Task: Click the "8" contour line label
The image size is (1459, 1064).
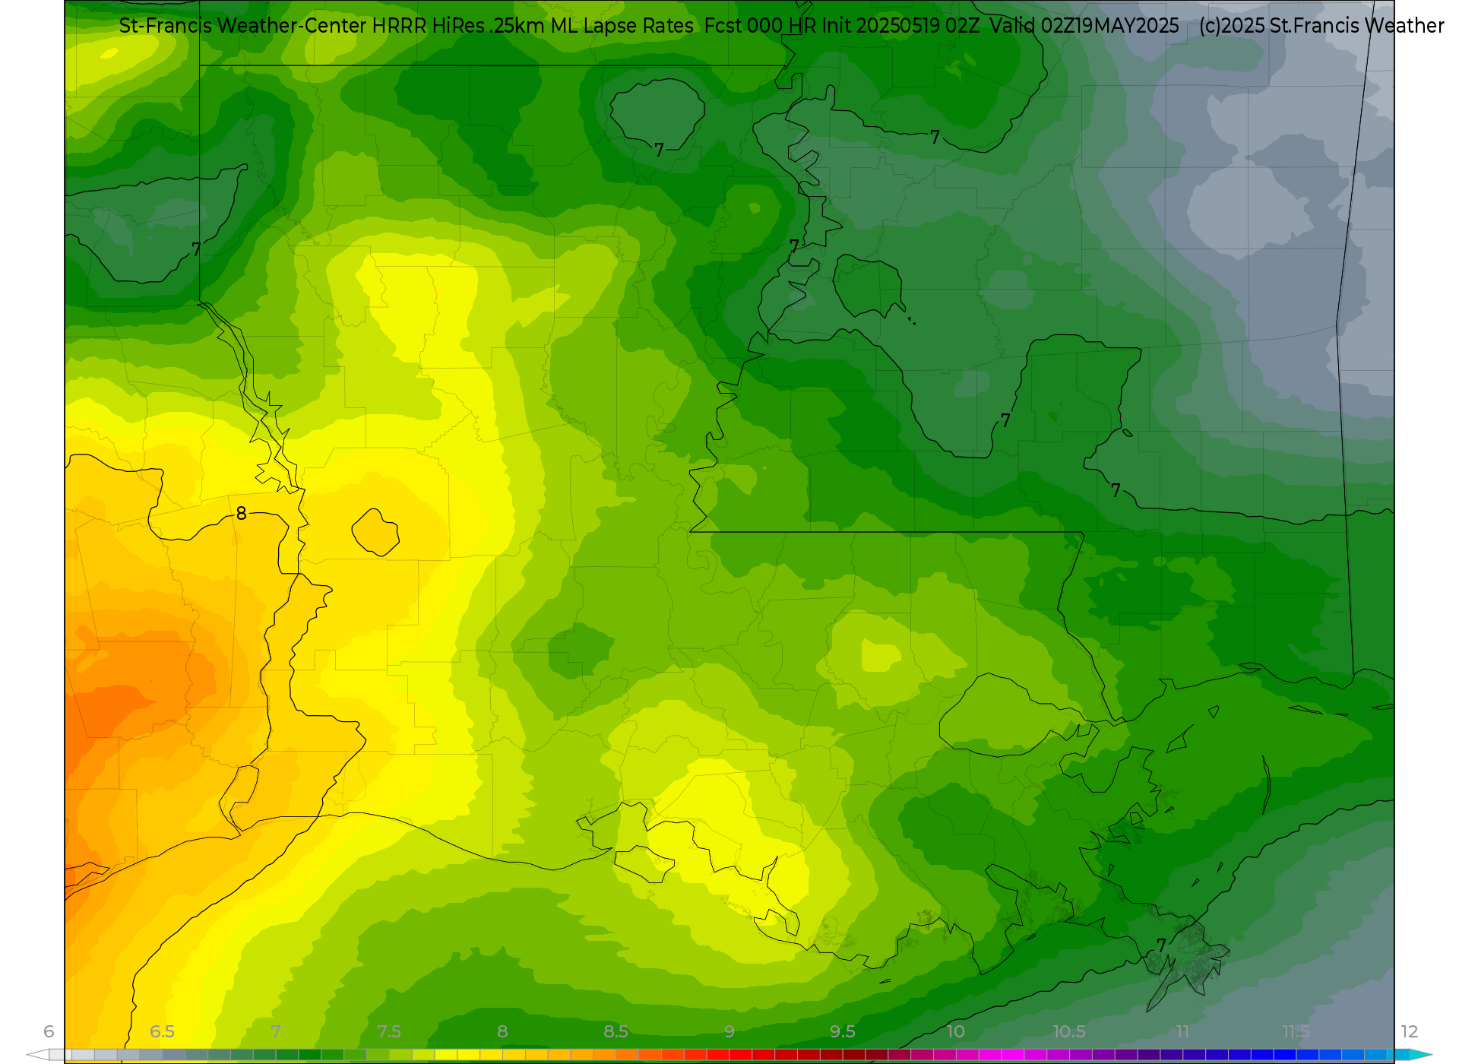Action: click(x=241, y=514)
